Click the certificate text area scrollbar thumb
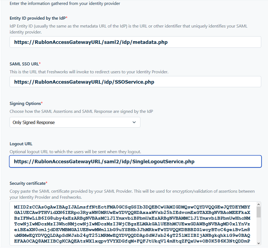This screenshot has width=268, height=248. (x=258, y=212)
